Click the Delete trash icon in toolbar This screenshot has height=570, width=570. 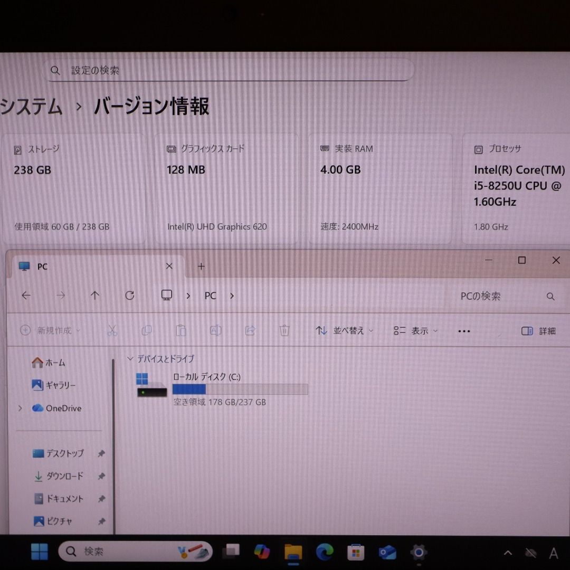click(284, 330)
